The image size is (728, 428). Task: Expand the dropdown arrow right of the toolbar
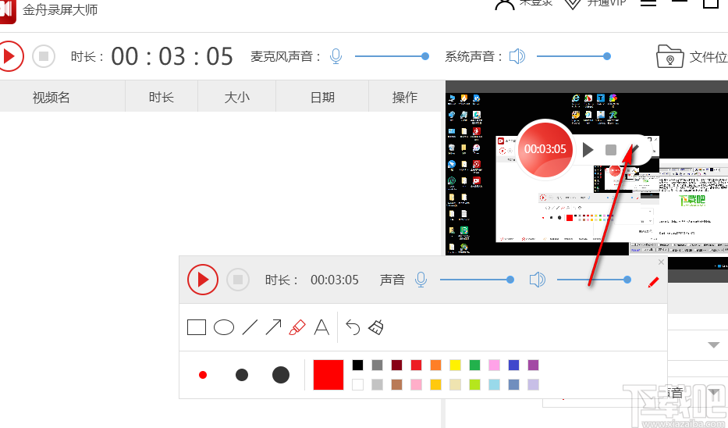(x=714, y=344)
